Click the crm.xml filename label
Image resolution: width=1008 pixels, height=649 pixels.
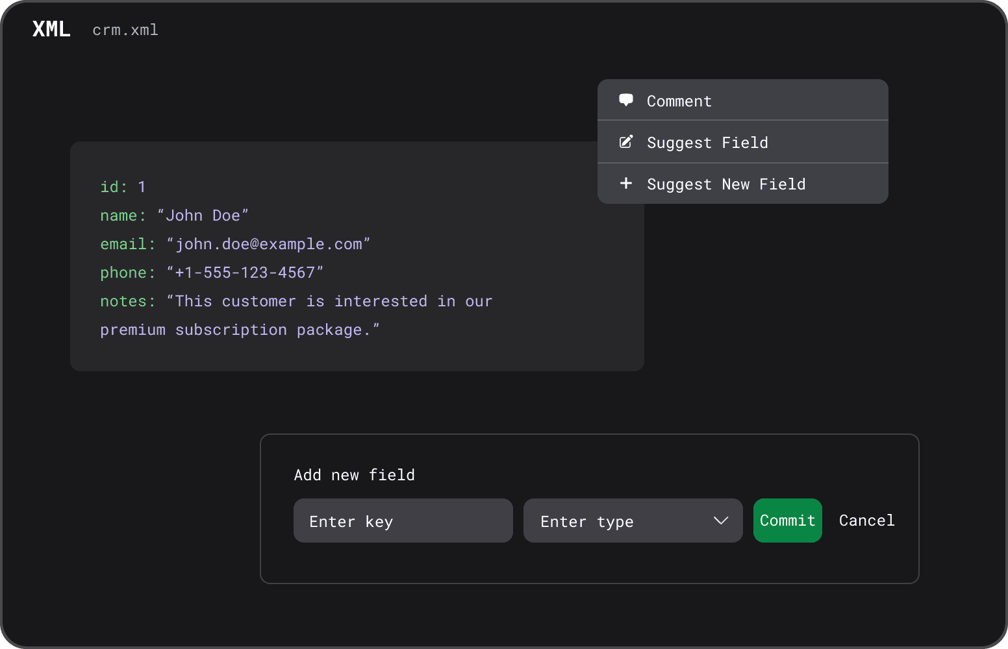(x=125, y=29)
